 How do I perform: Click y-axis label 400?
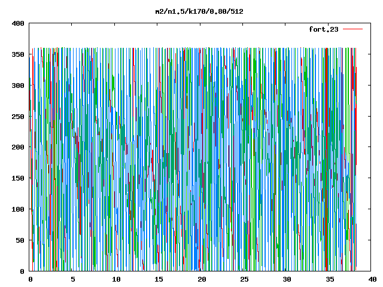(x=18, y=23)
